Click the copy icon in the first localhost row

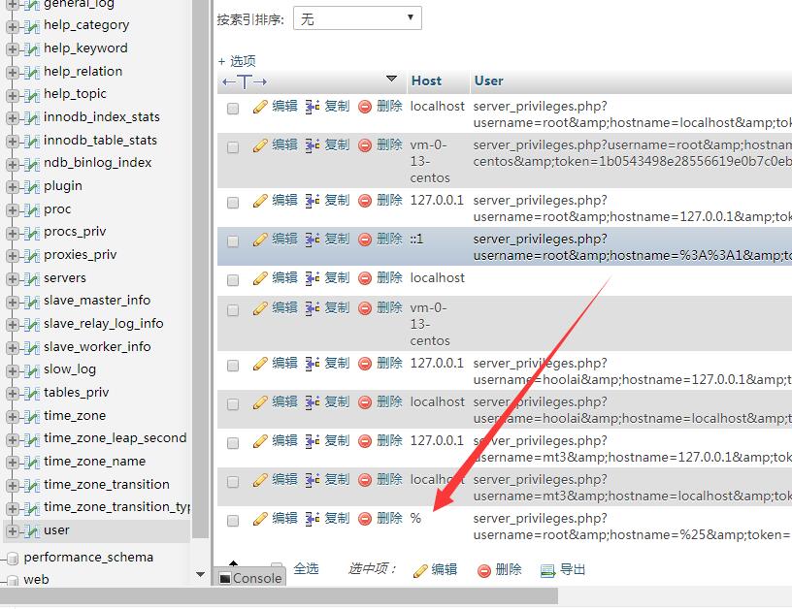(313, 107)
